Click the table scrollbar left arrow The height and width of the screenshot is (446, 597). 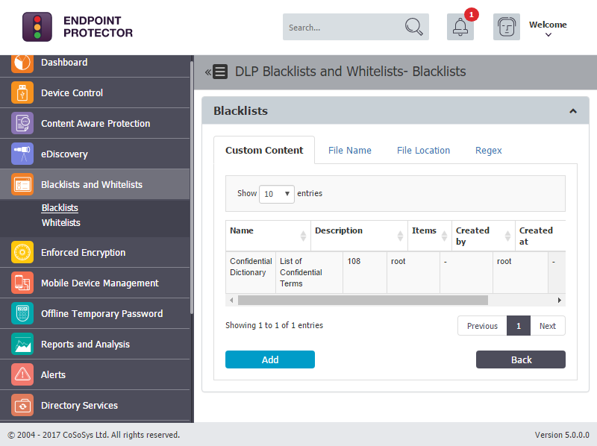click(231, 301)
